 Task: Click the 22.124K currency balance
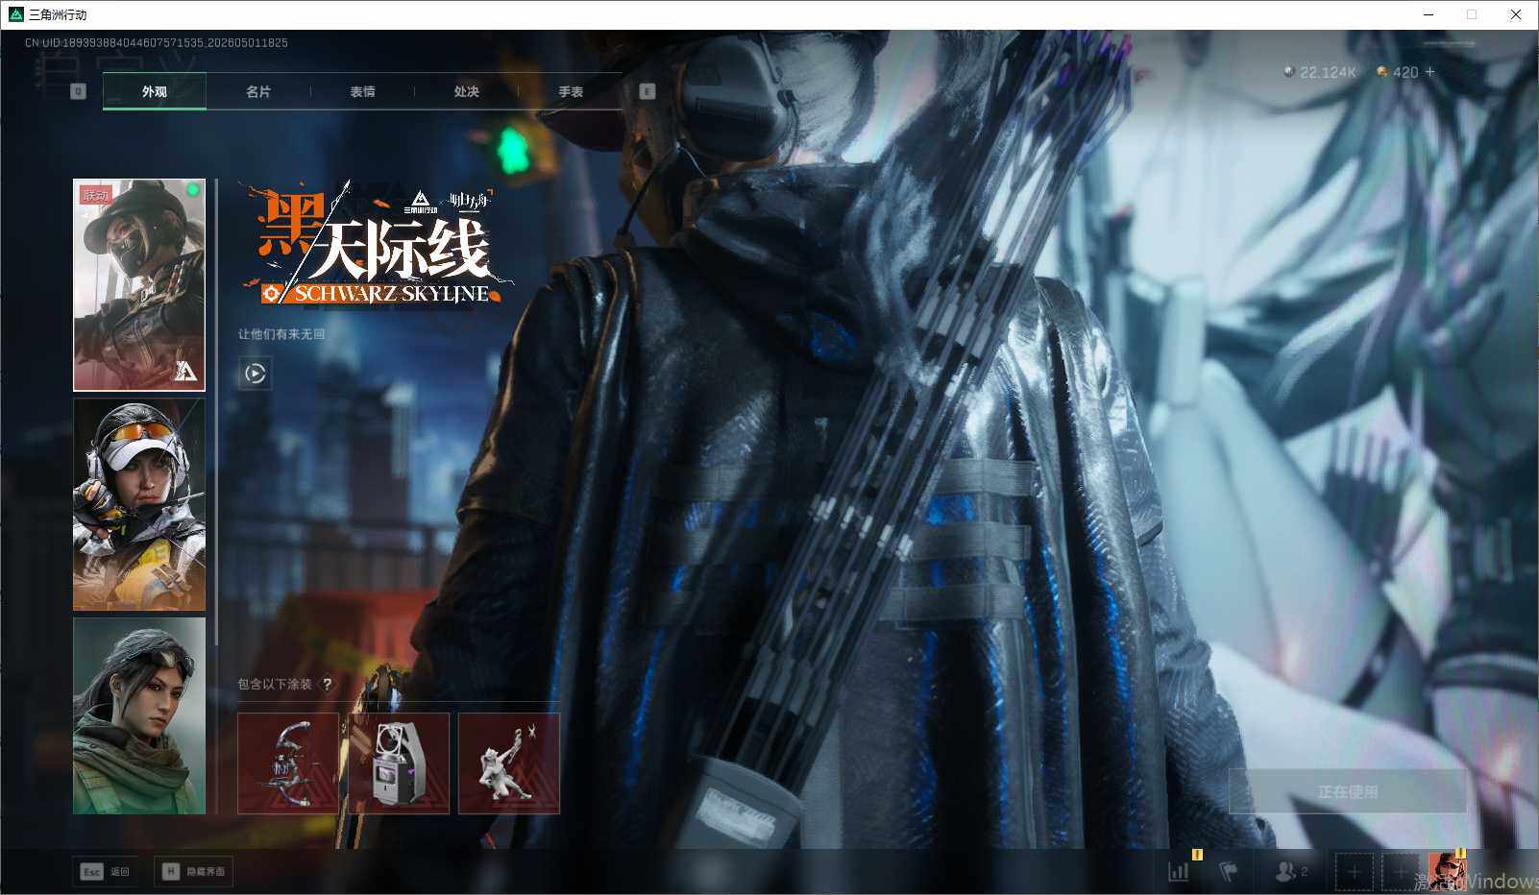click(1328, 72)
